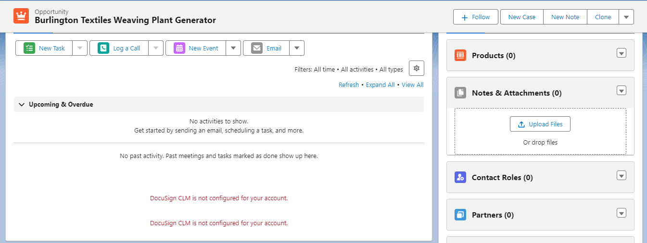Open the Products (0) related list

[x=494, y=55]
